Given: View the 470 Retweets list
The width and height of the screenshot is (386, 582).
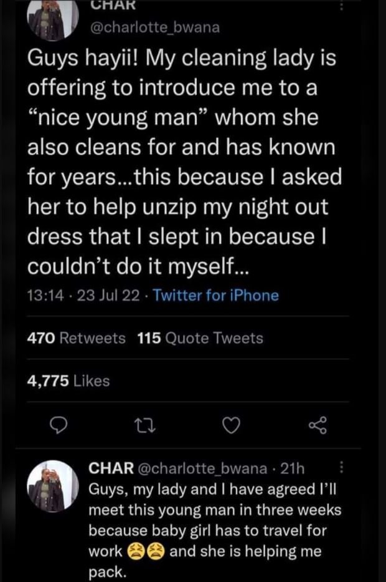Looking at the screenshot, I should pos(77,338).
